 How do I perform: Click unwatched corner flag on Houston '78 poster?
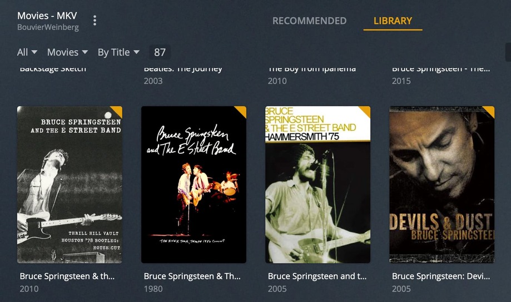[x=118, y=110]
